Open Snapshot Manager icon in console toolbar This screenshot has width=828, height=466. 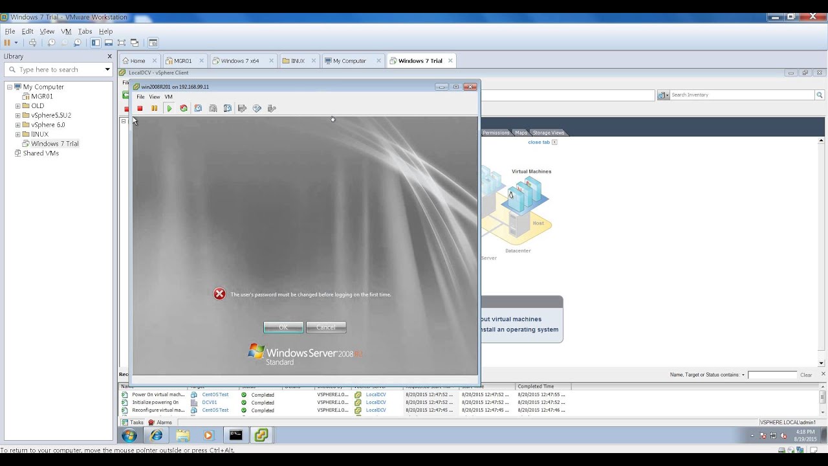[x=228, y=108]
